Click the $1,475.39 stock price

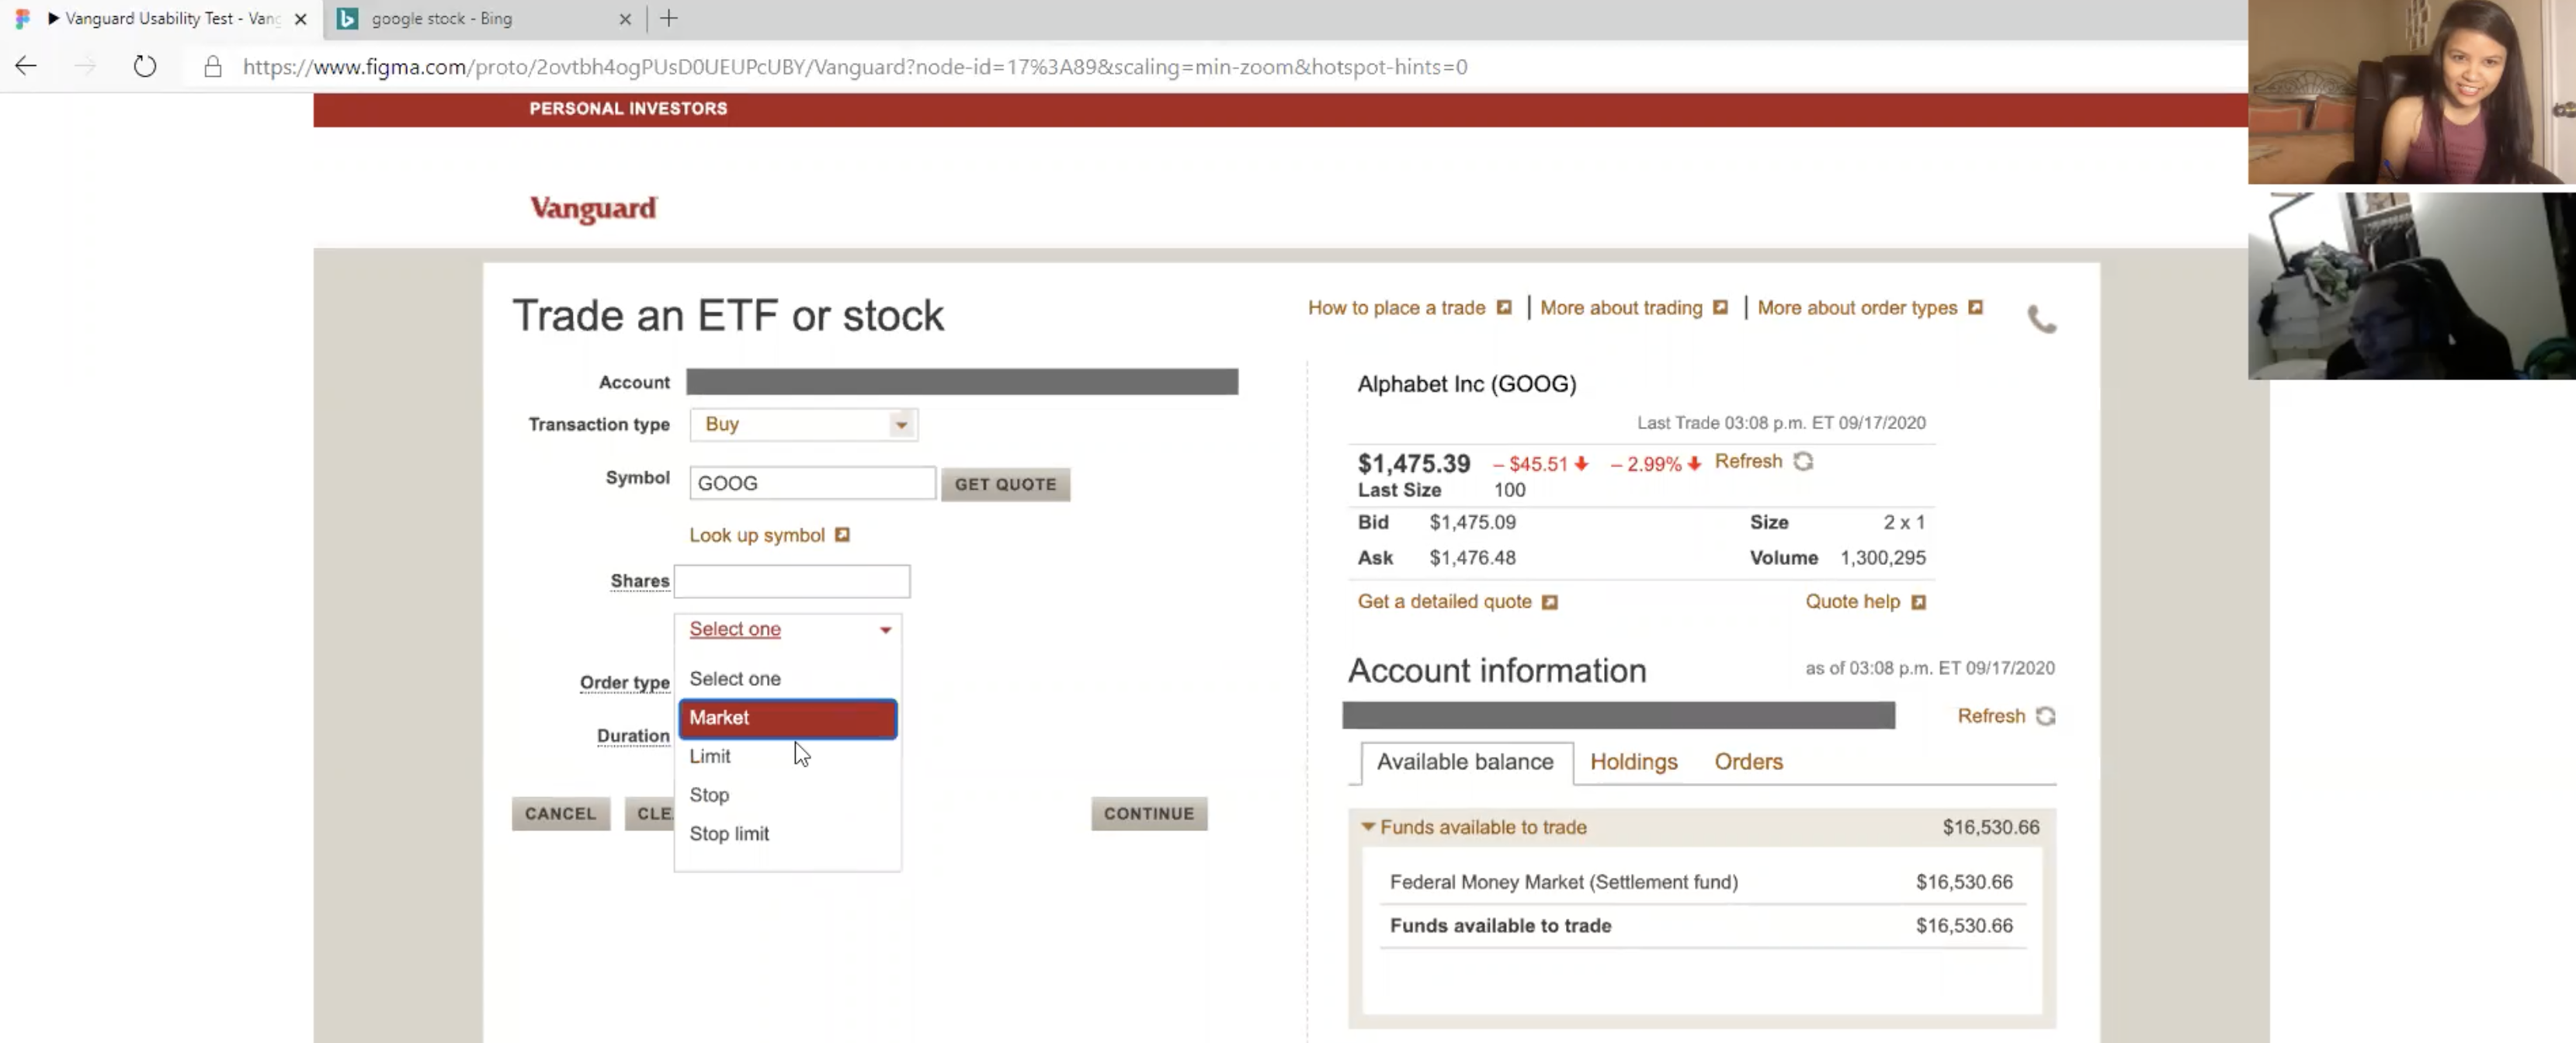pyautogui.click(x=1413, y=464)
